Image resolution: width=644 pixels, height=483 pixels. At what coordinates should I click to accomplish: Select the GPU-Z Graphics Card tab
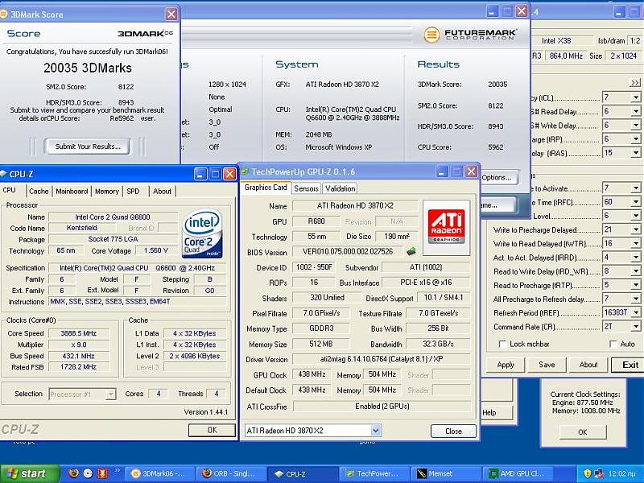266,188
